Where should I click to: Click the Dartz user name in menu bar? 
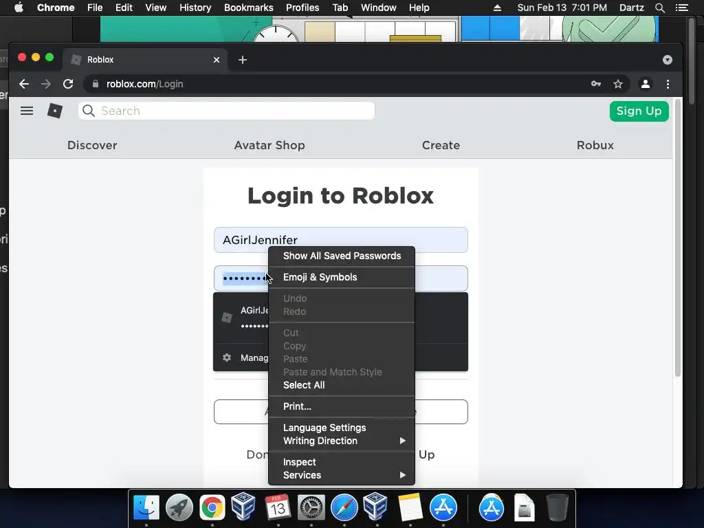pyautogui.click(x=631, y=8)
